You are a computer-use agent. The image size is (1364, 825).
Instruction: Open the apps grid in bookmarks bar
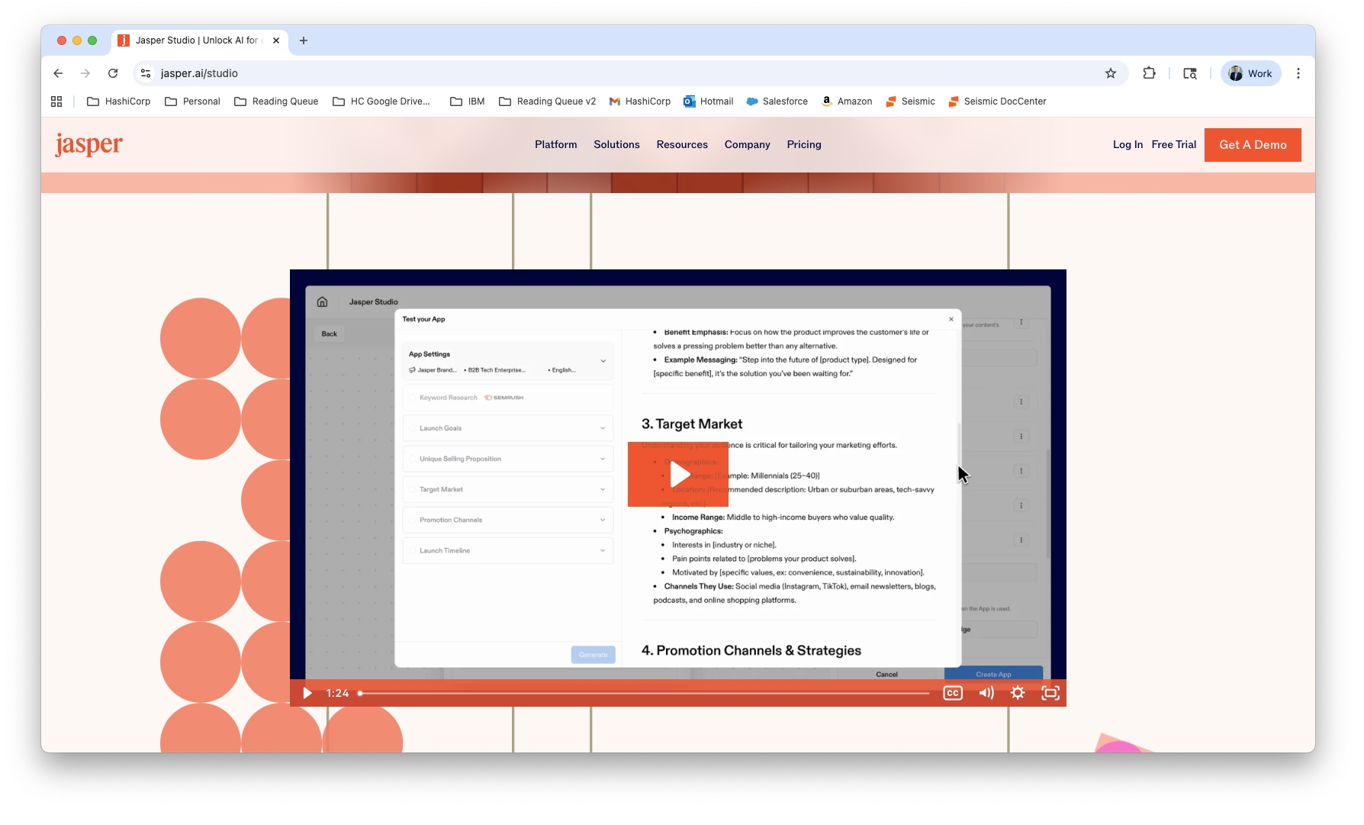click(x=56, y=102)
